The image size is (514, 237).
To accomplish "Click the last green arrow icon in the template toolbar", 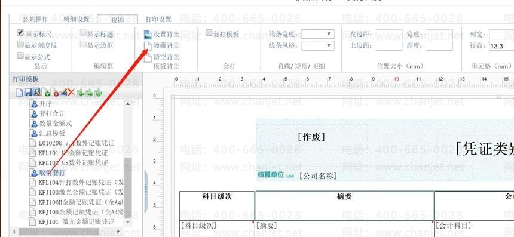I will [97, 93].
